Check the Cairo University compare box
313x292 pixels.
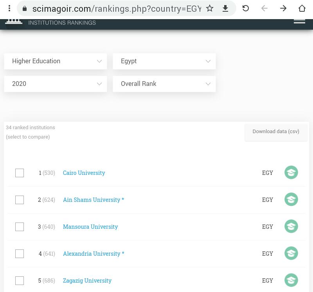tap(20, 173)
